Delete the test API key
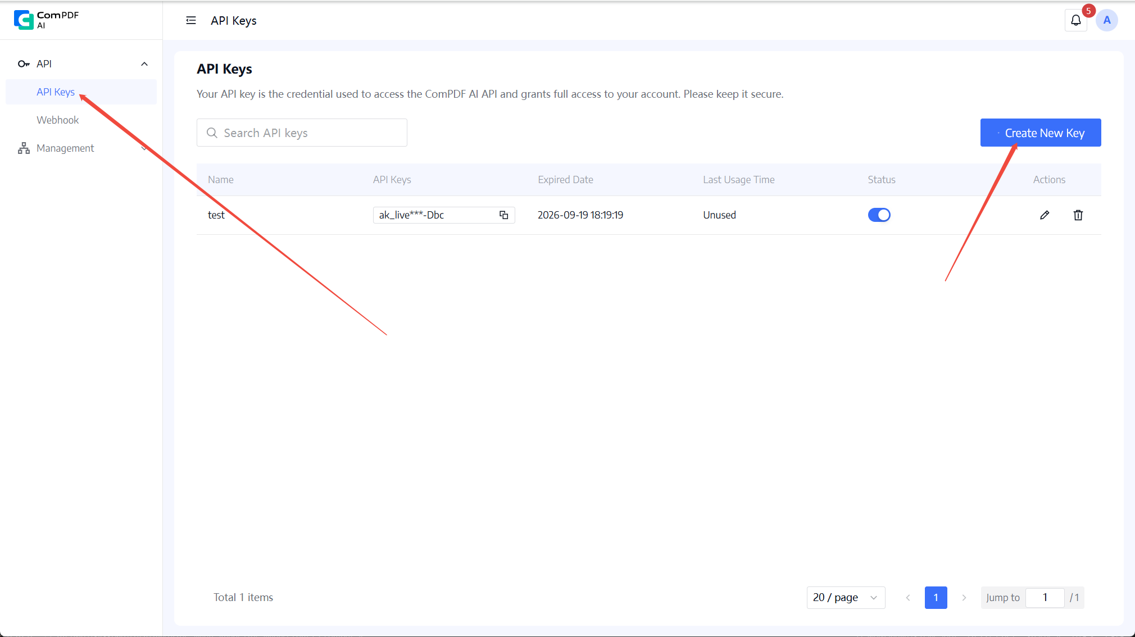This screenshot has width=1135, height=637. click(x=1078, y=215)
